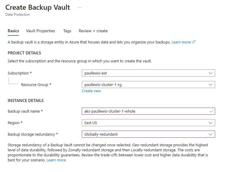The height and width of the screenshot is (172, 227).
Task: Open the East US region dropdown
Action: (x=148, y=123)
